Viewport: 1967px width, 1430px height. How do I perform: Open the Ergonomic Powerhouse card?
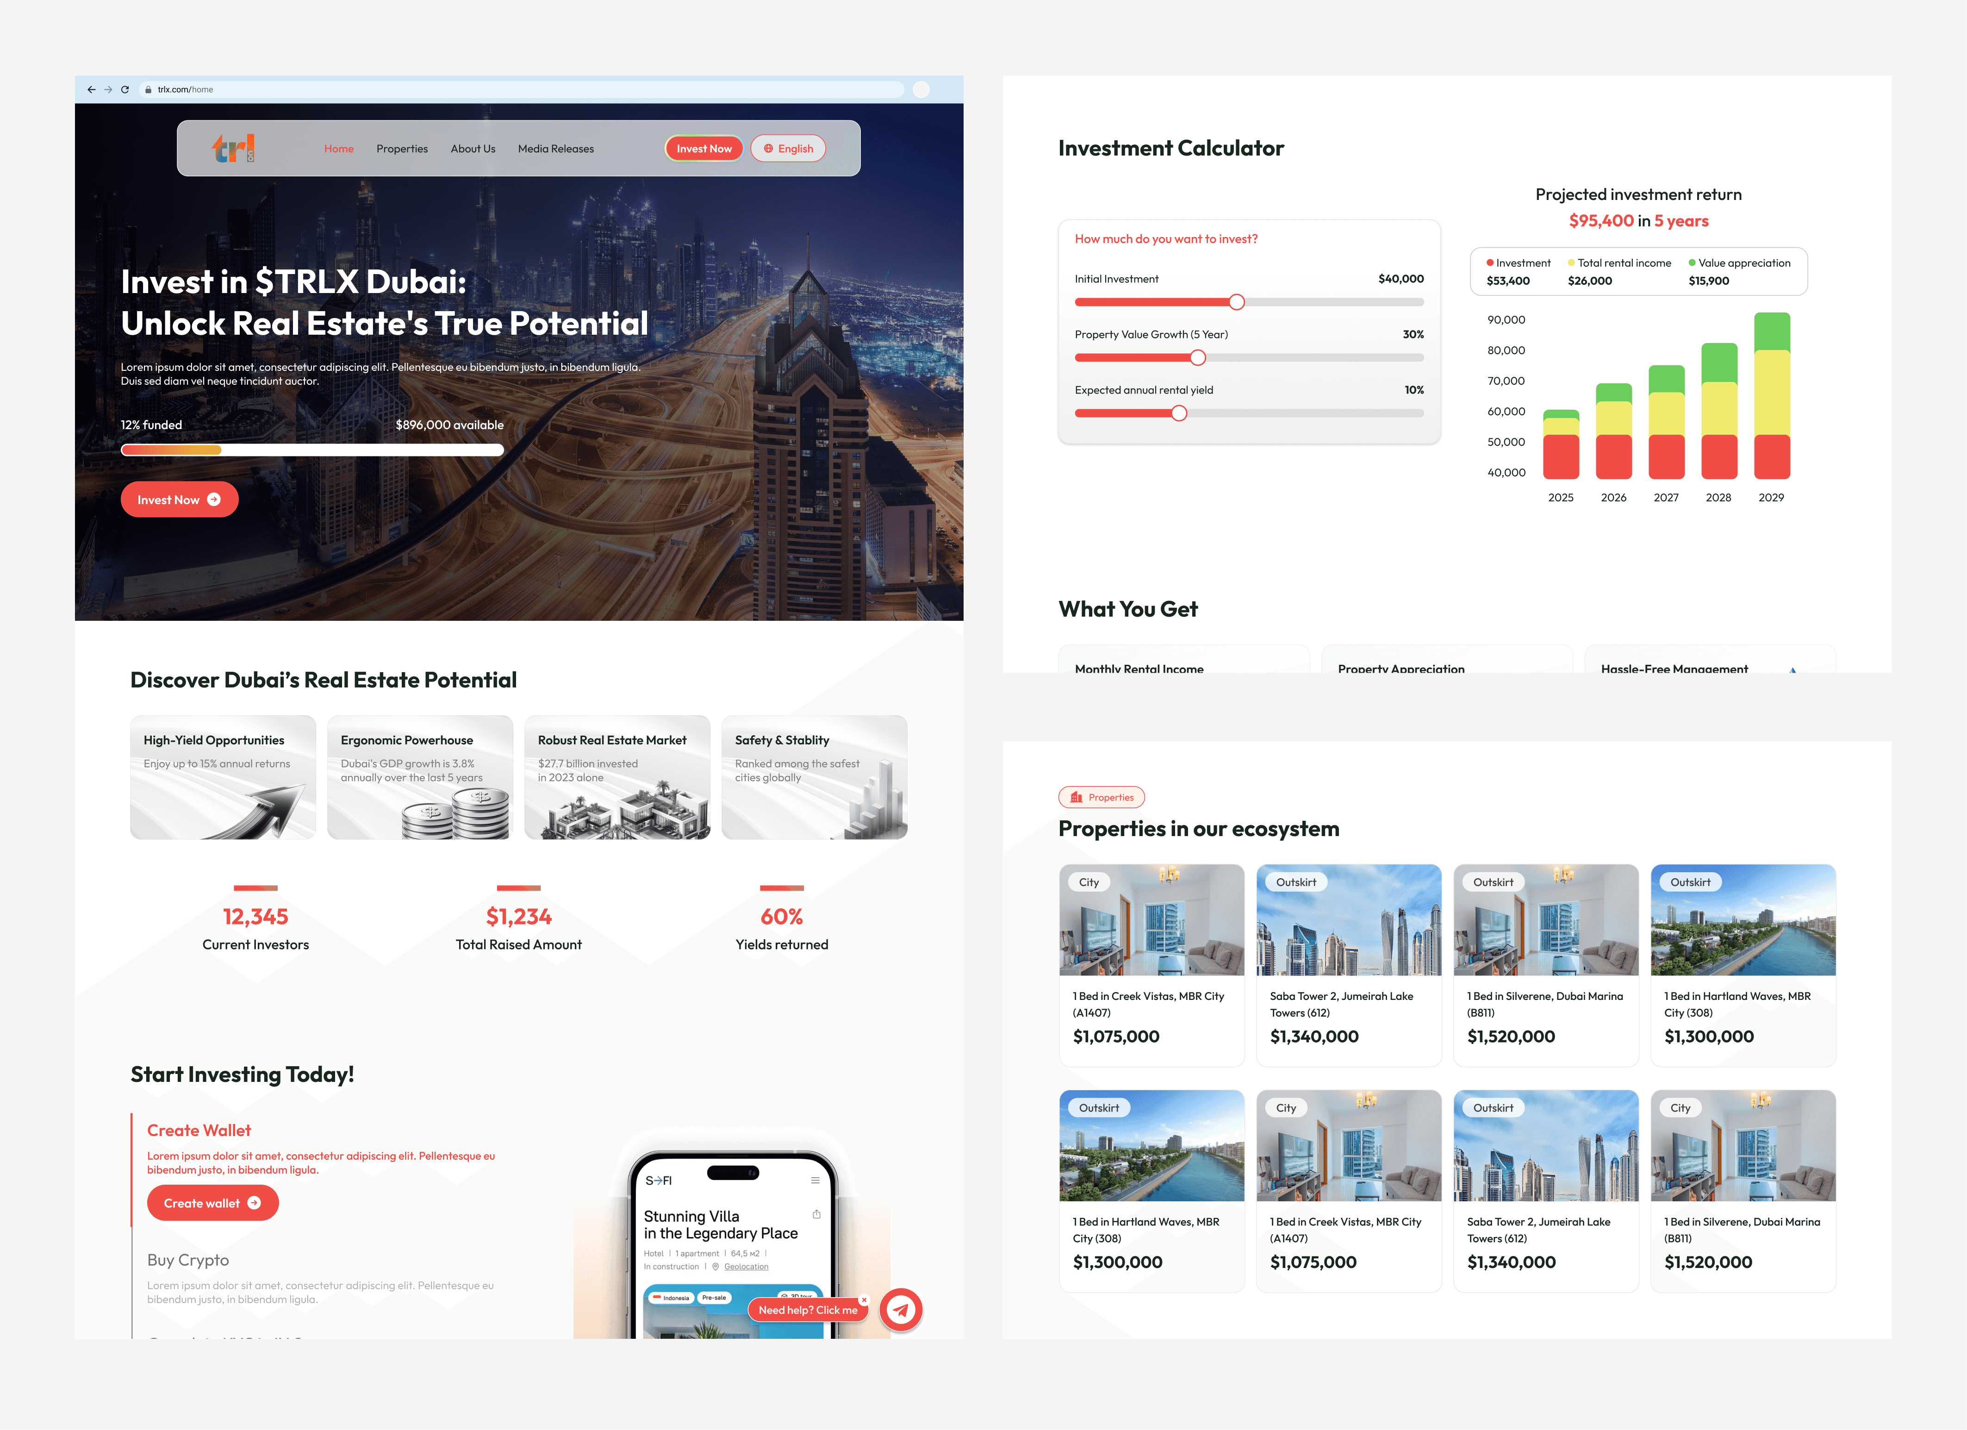(x=420, y=777)
